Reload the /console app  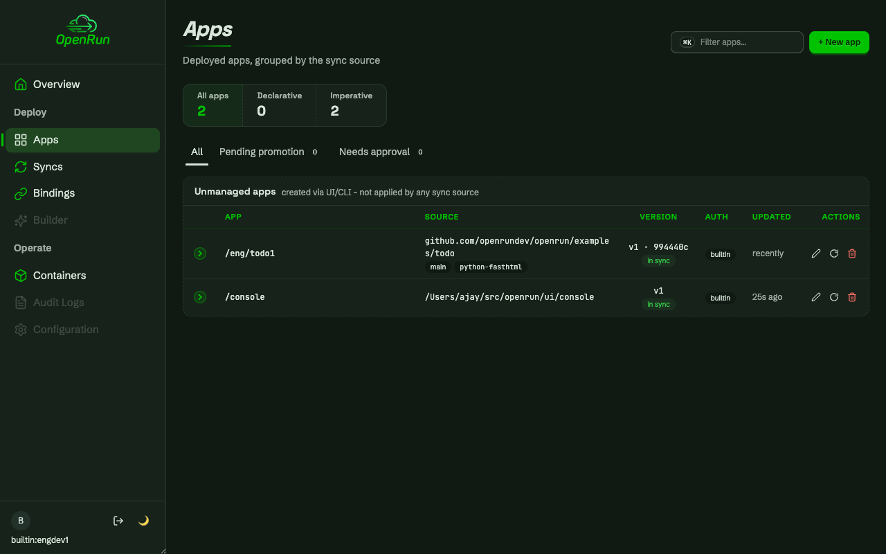tap(834, 297)
